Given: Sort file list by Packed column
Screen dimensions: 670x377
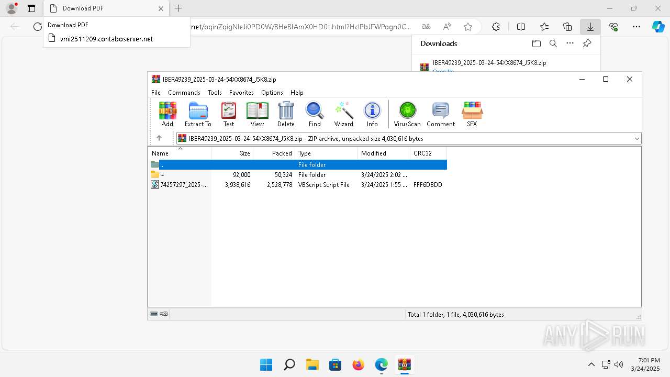Looking at the screenshot, I should pos(274,153).
